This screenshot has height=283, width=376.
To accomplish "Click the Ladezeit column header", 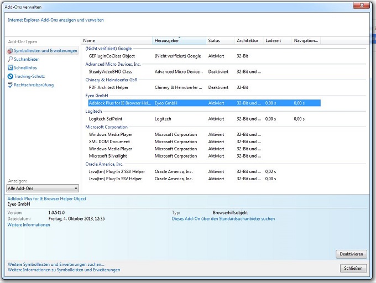I will (x=277, y=41).
